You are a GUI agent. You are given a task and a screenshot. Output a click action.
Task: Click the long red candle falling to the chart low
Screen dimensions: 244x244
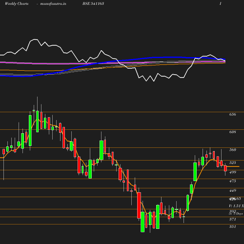pos(139,205)
